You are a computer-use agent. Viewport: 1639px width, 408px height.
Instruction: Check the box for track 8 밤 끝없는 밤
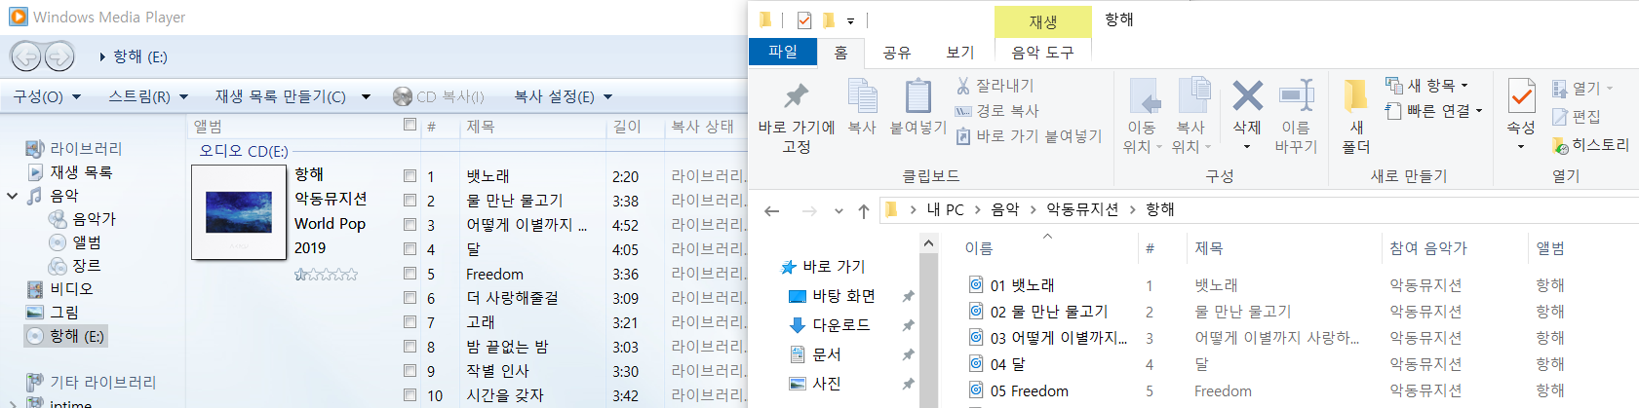click(x=410, y=347)
